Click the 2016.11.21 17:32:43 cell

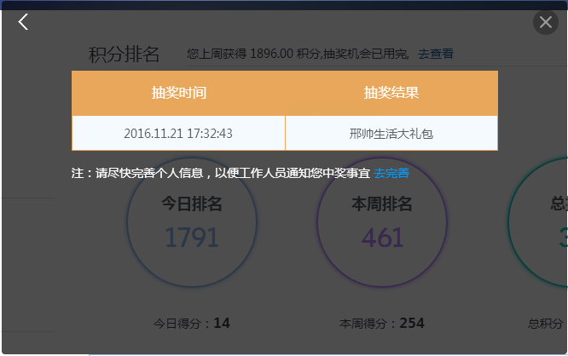pos(178,133)
